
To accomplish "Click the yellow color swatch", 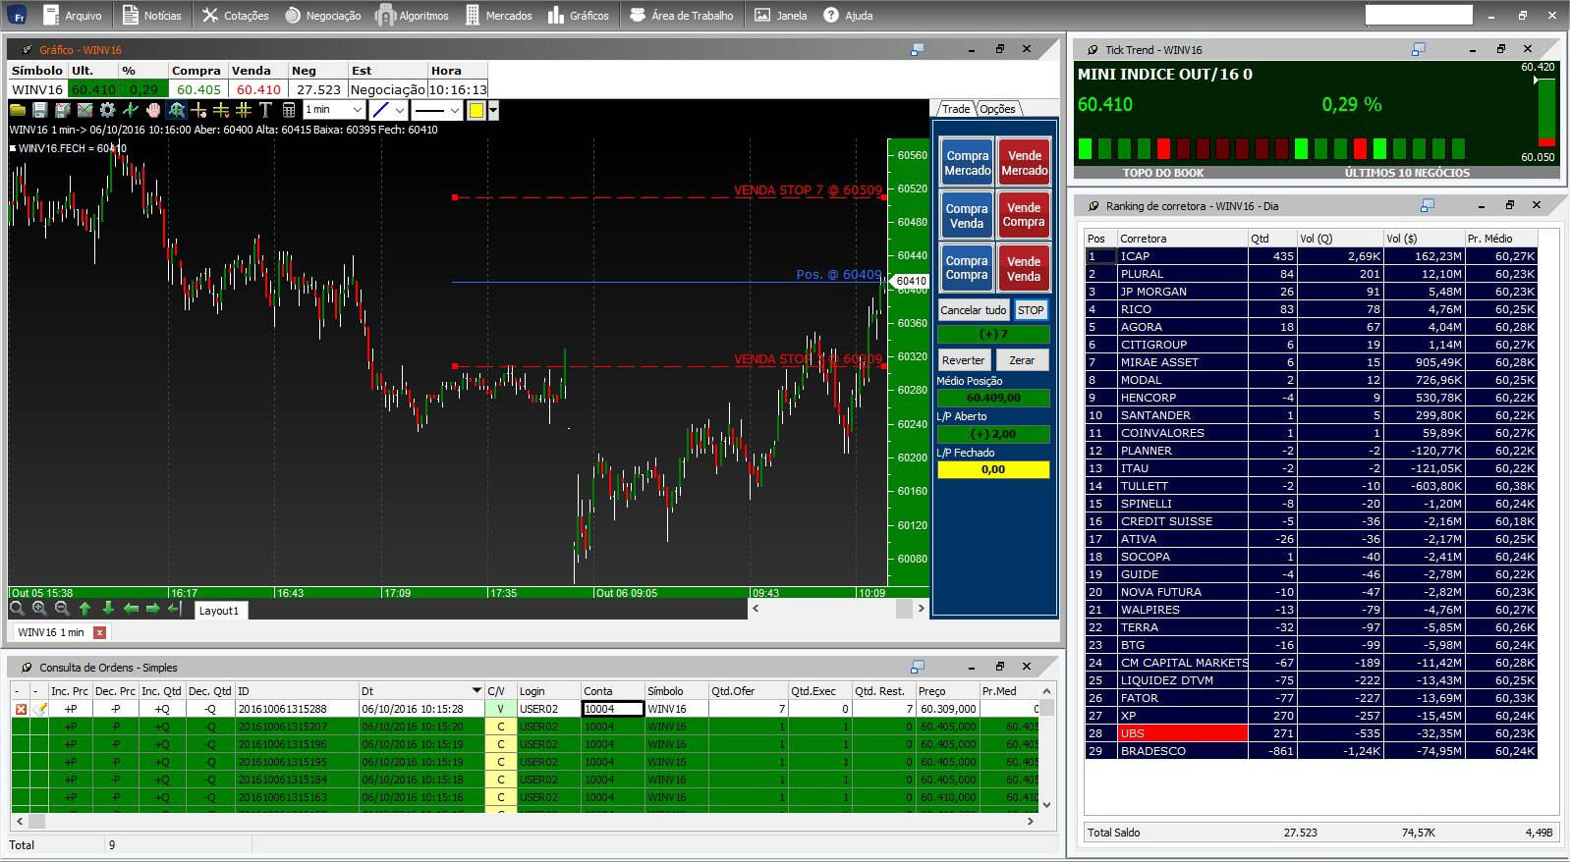I will [x=477, y=110].
